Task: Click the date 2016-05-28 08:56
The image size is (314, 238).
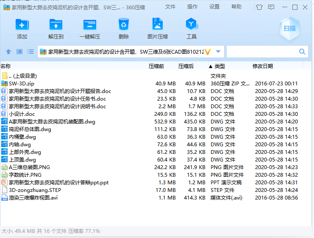Action: (276, 197)
